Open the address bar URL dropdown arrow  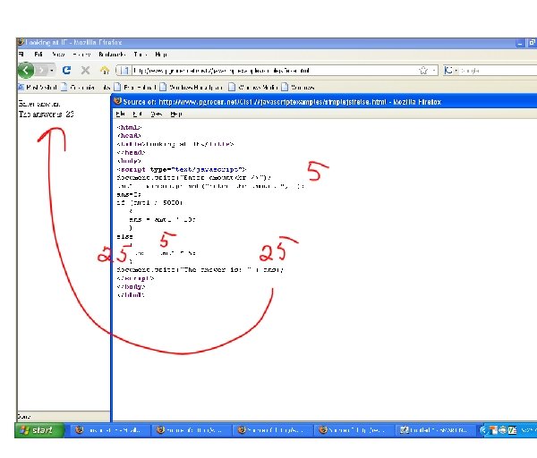pyautogui.click(x=434, y=71)
